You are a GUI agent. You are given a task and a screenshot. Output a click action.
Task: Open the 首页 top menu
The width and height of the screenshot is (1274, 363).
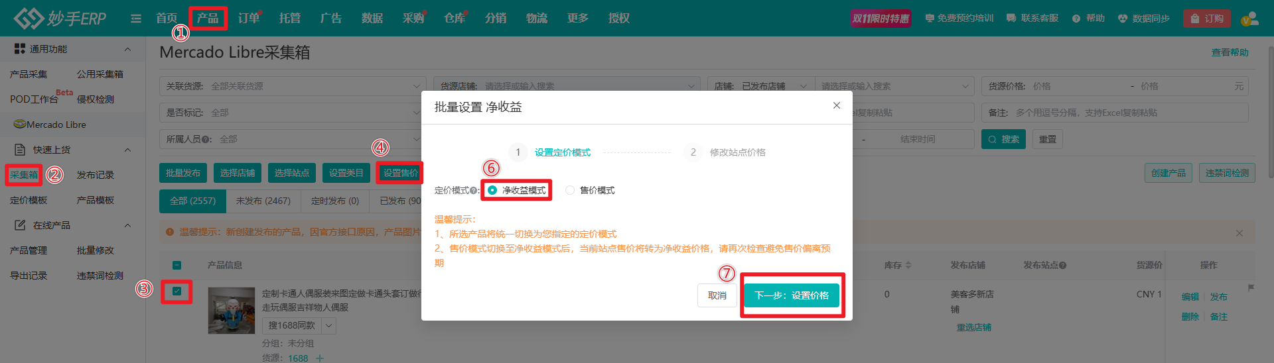click(x=167, y=18)
